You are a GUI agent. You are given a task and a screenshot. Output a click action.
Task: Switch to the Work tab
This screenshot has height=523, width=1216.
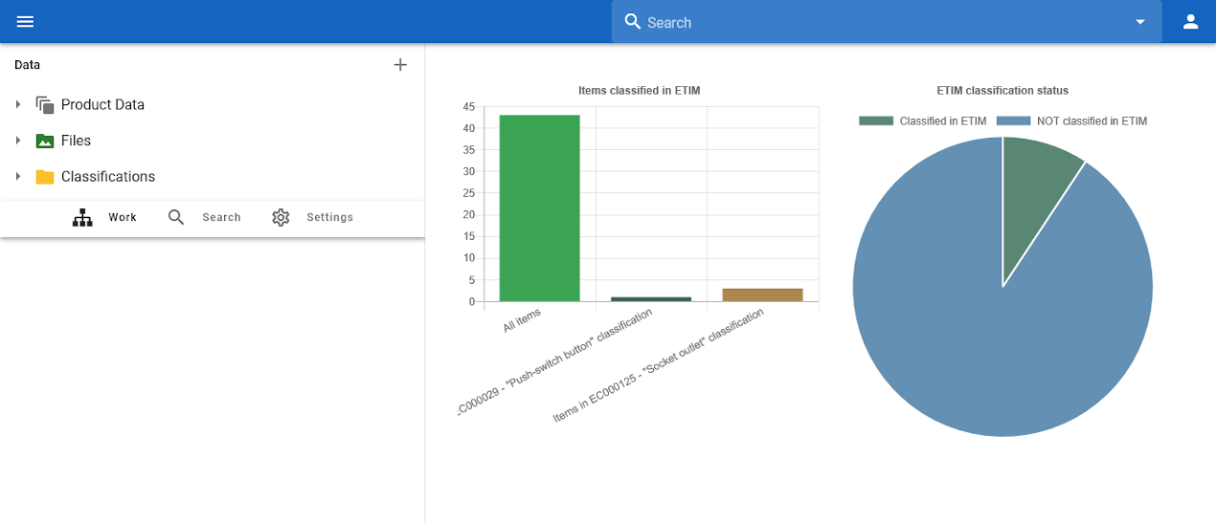point(105,218)
